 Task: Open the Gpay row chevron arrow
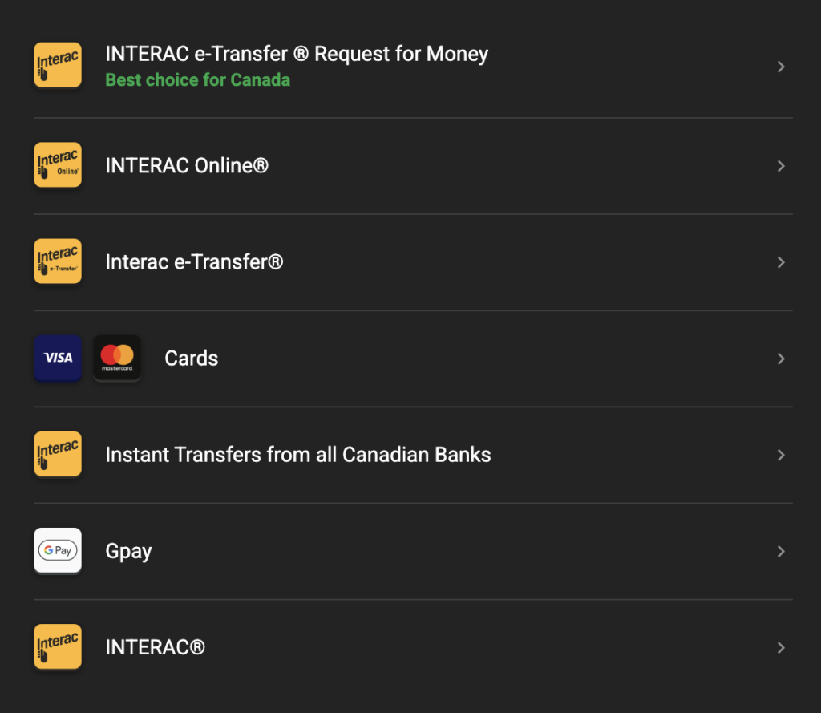tap(781, 551)
